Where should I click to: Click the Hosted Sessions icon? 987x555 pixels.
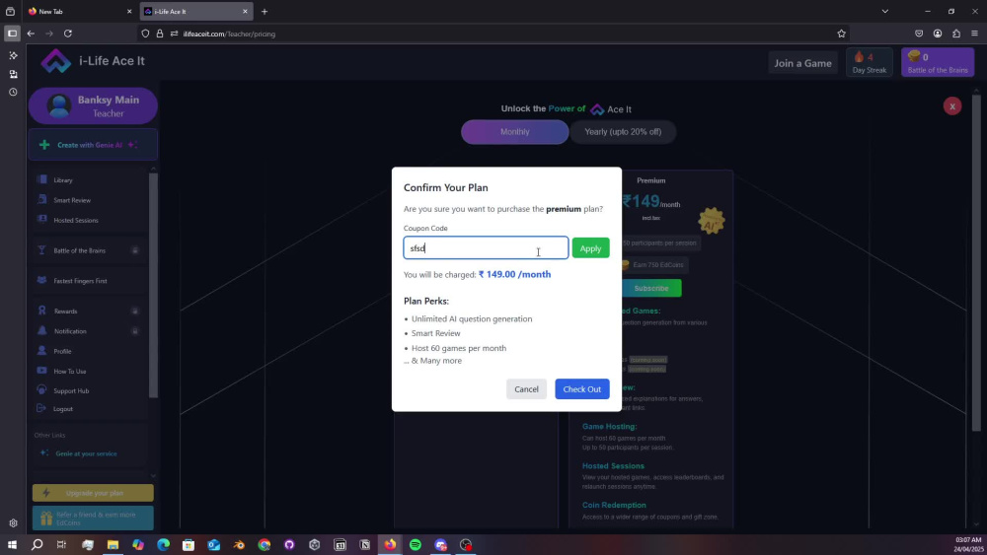point(42,220)
